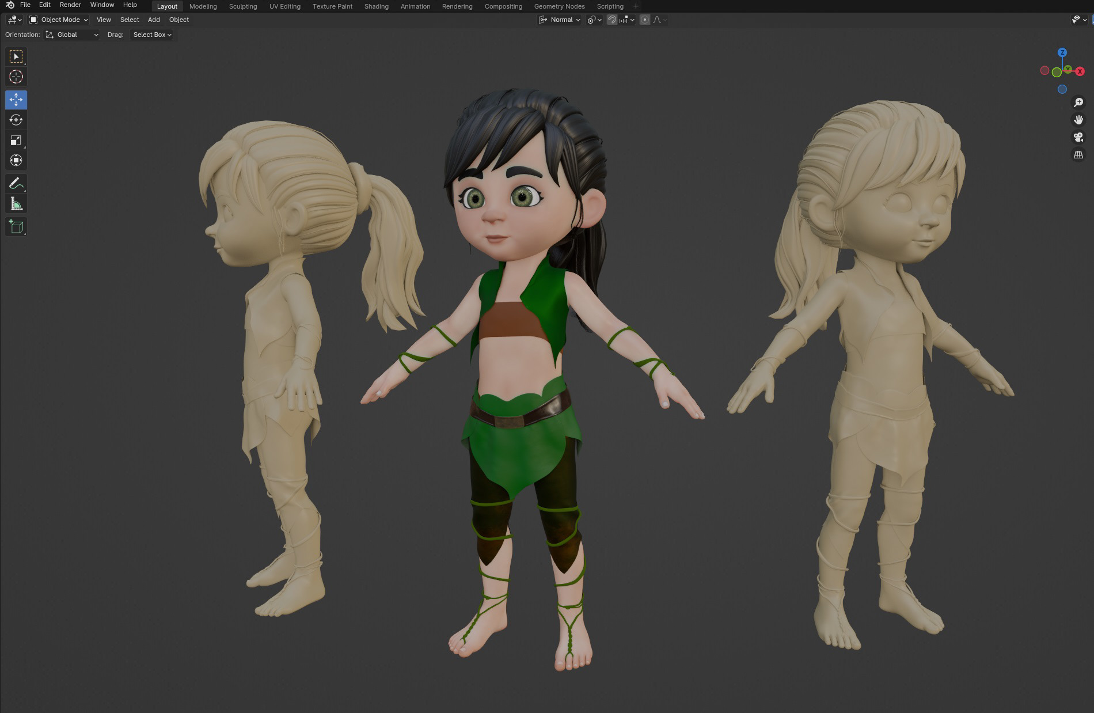Open the viewport Object menu

point(179,20)
